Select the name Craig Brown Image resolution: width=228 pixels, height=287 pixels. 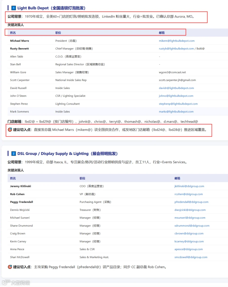pos(17,234)
